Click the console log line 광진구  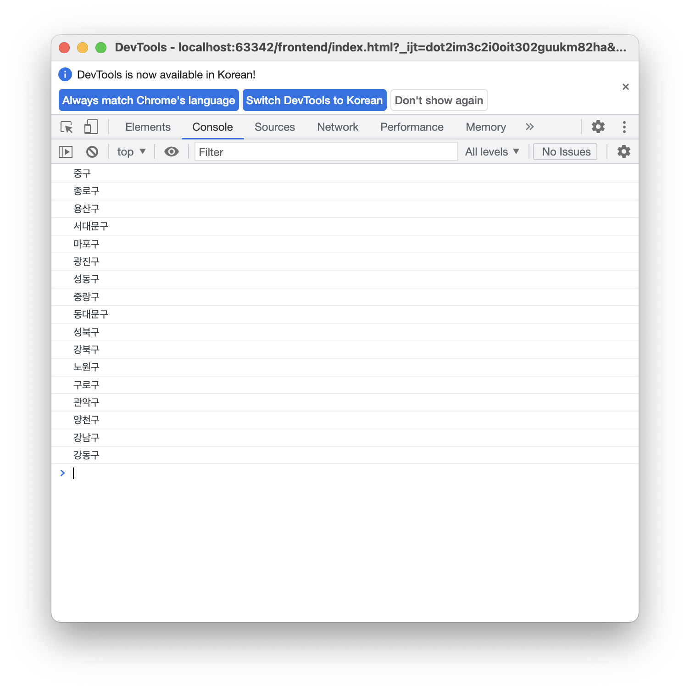[345, 262]
